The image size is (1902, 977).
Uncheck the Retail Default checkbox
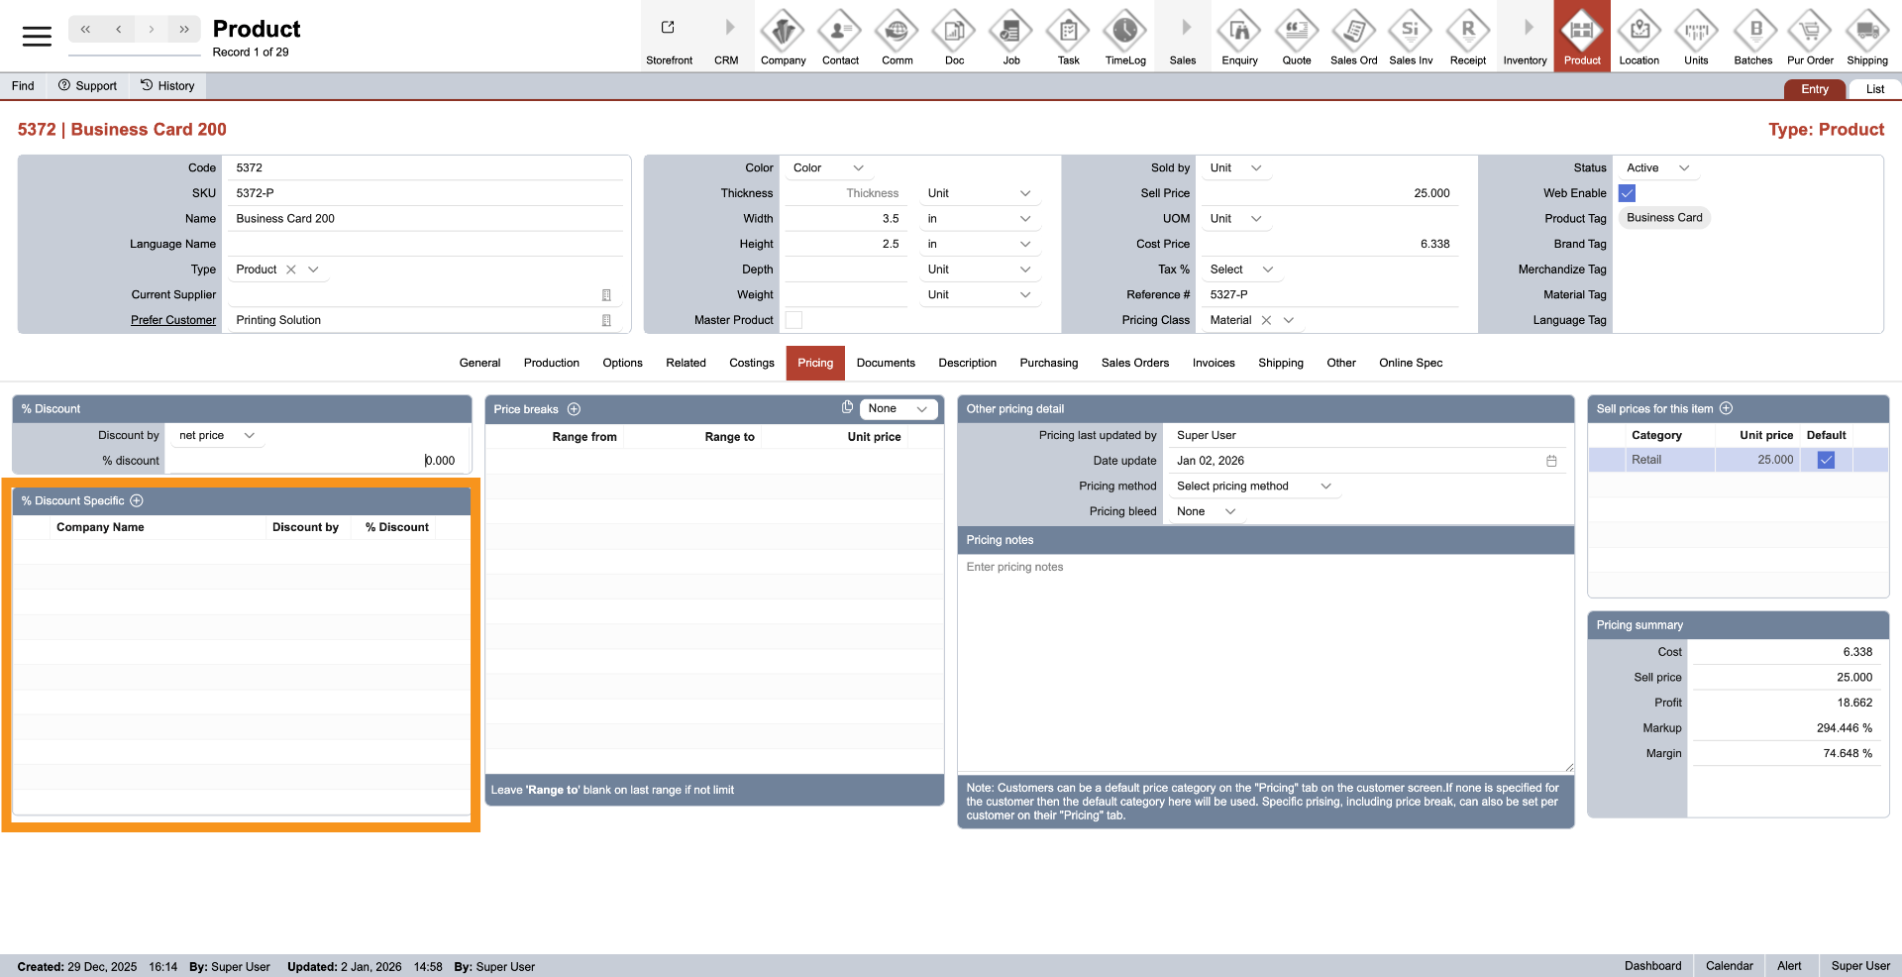click(x=1826, y=460)
